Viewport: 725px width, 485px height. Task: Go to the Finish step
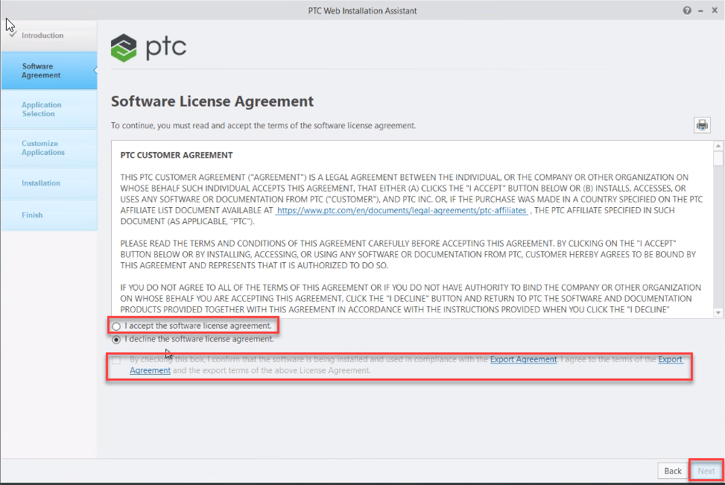(49, 215)
